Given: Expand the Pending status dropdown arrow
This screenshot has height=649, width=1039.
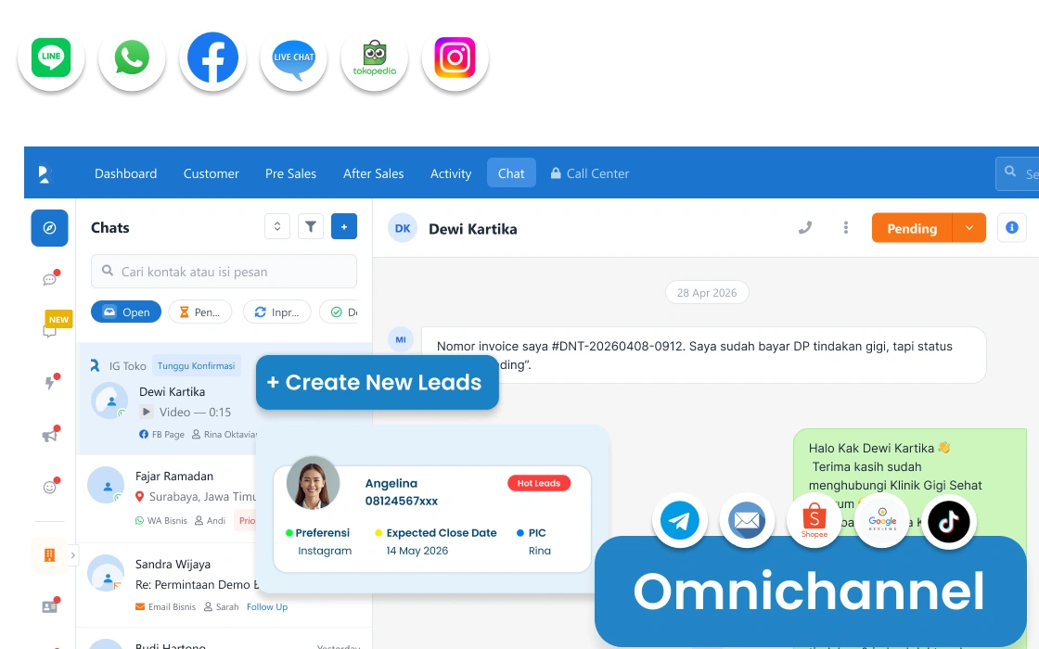Looking at the screenshot, I should coord(968,228).
